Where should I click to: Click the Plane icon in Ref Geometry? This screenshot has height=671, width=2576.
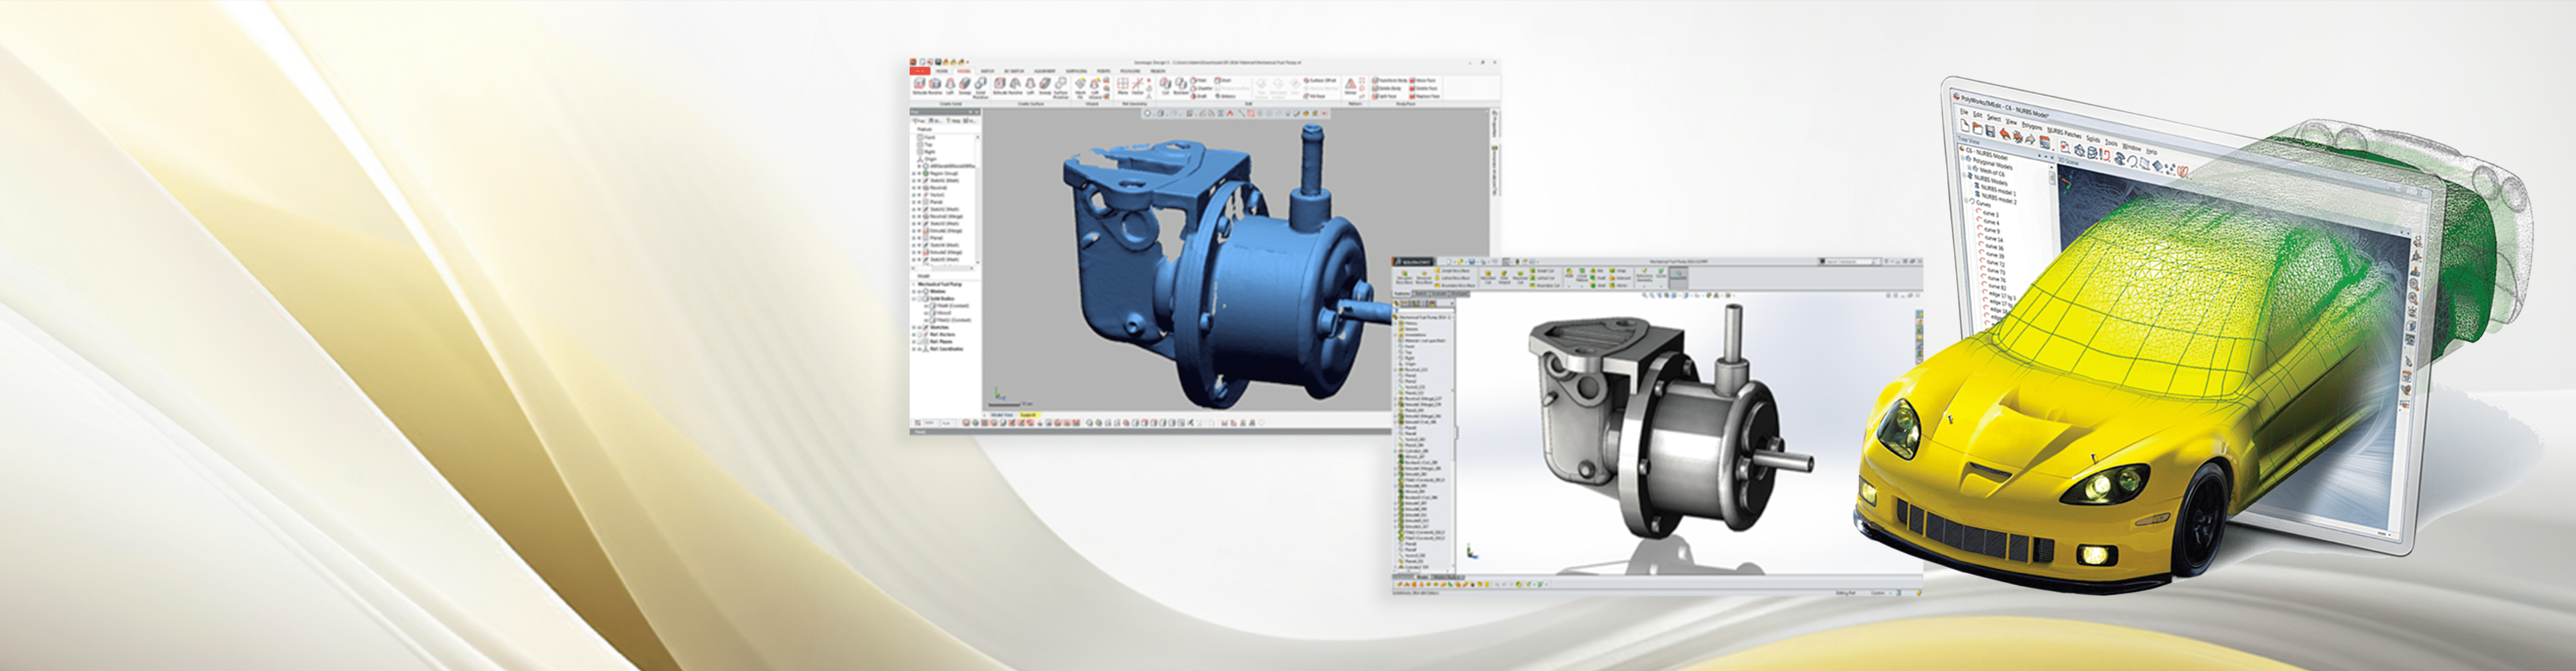pyautogui.click(x=1122, y=85)
